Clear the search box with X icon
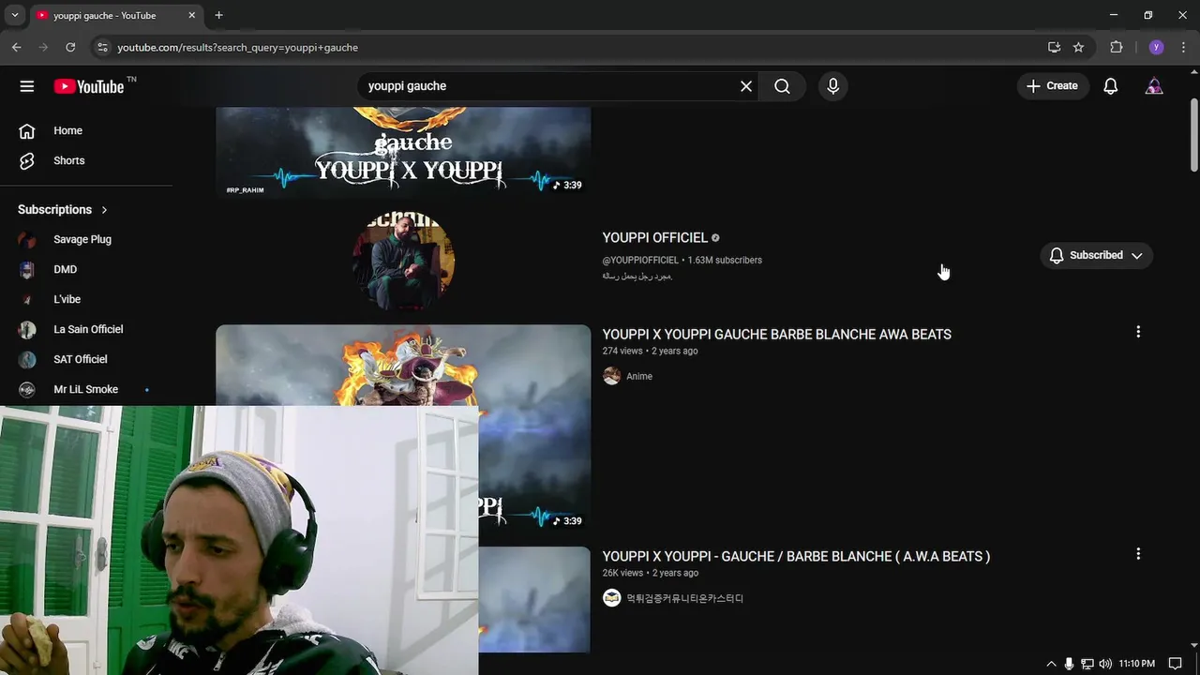This screenshot has width=1200, height=675. pos(746,86)
